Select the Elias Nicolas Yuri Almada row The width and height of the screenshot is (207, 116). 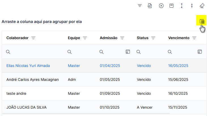pyautogui.click(x=104, y=66)
